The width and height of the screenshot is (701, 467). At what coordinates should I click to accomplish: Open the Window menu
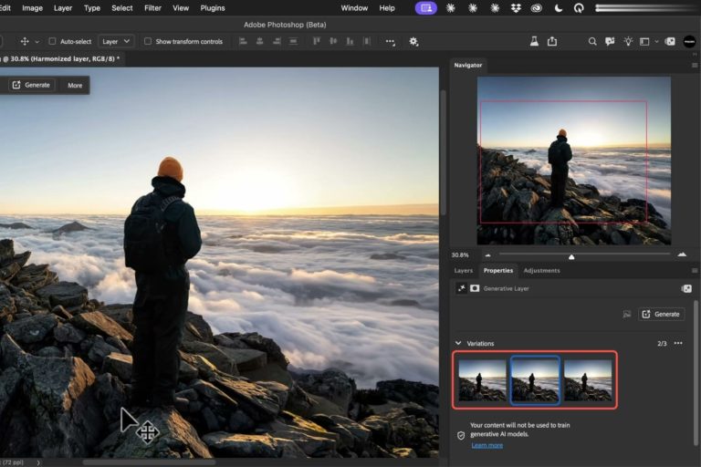point(354,8)
